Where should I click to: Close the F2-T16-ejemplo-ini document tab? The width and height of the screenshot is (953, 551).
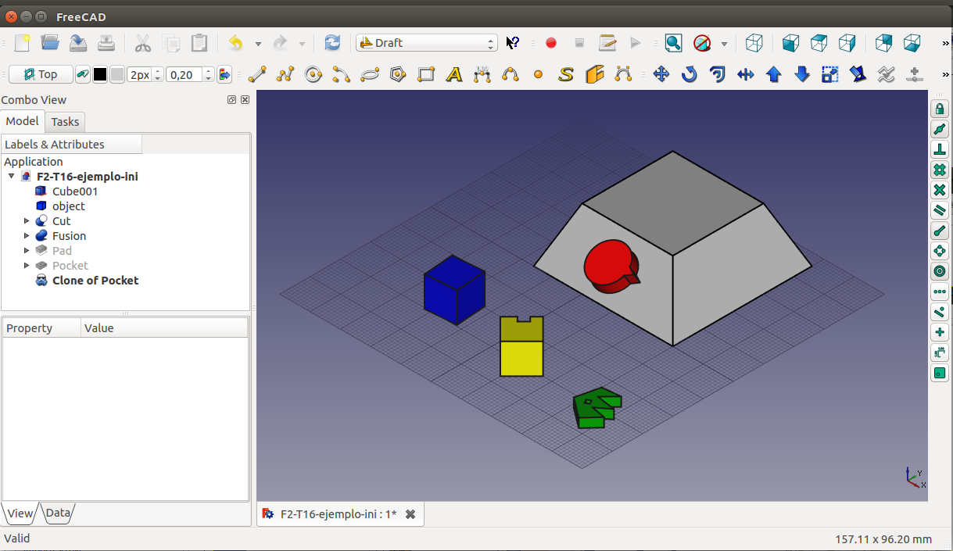point(410,514)
